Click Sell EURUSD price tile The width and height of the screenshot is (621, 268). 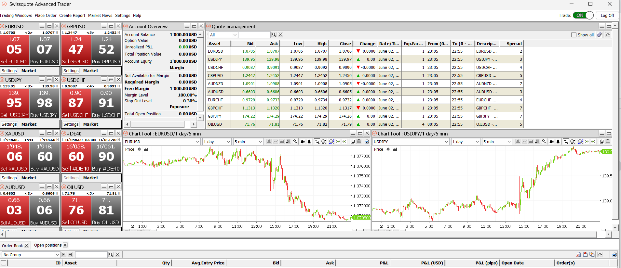(14, 50)
